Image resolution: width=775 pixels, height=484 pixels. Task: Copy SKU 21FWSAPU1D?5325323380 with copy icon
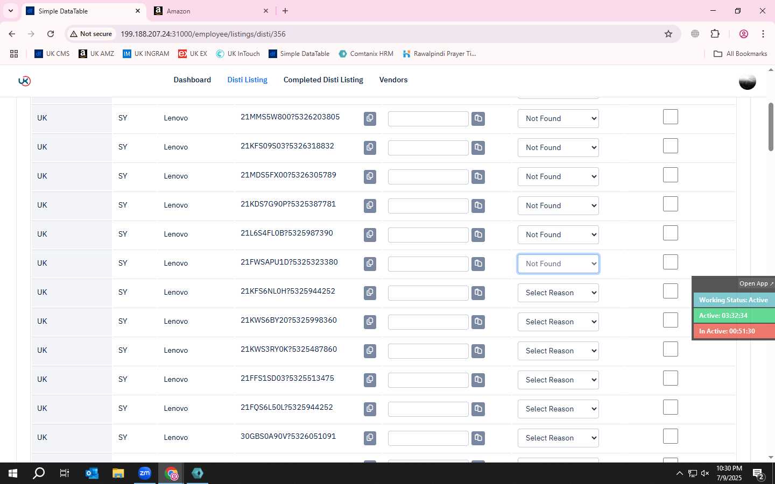point(370,264)
